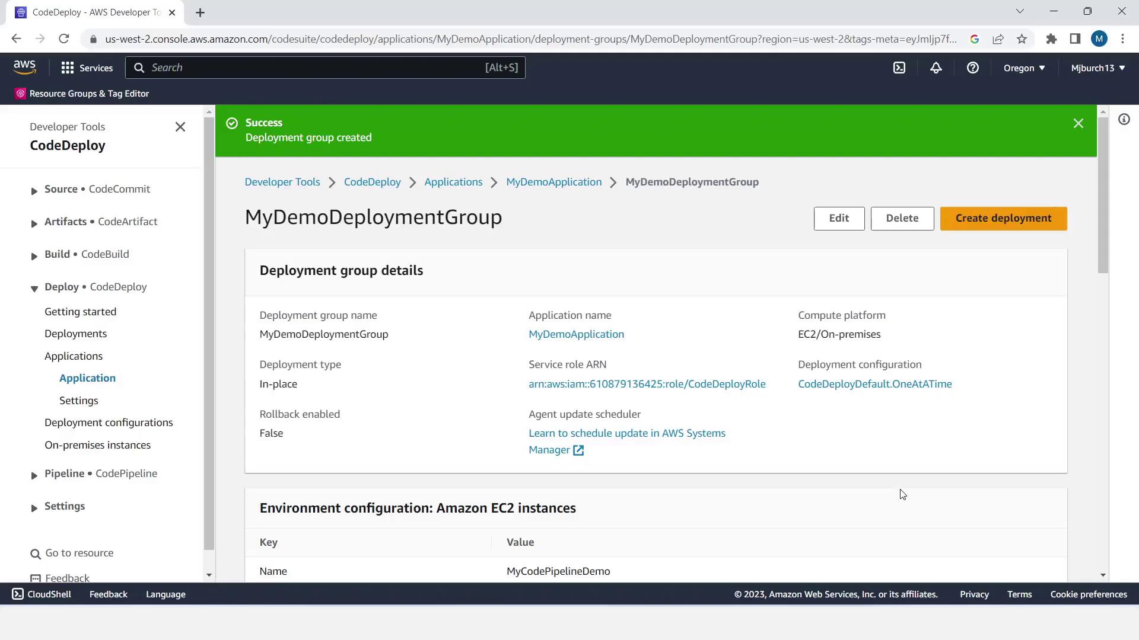Expand the Source CodeCommit section

coord(34,190)
